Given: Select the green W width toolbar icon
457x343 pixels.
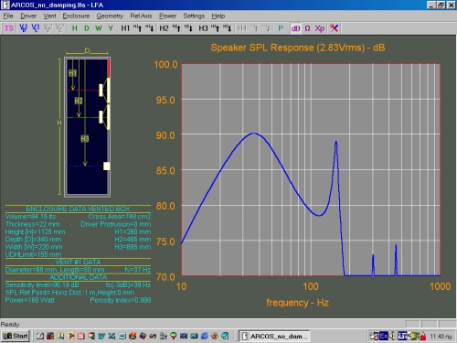Looking at the screenshot, I should click(99, 28).
